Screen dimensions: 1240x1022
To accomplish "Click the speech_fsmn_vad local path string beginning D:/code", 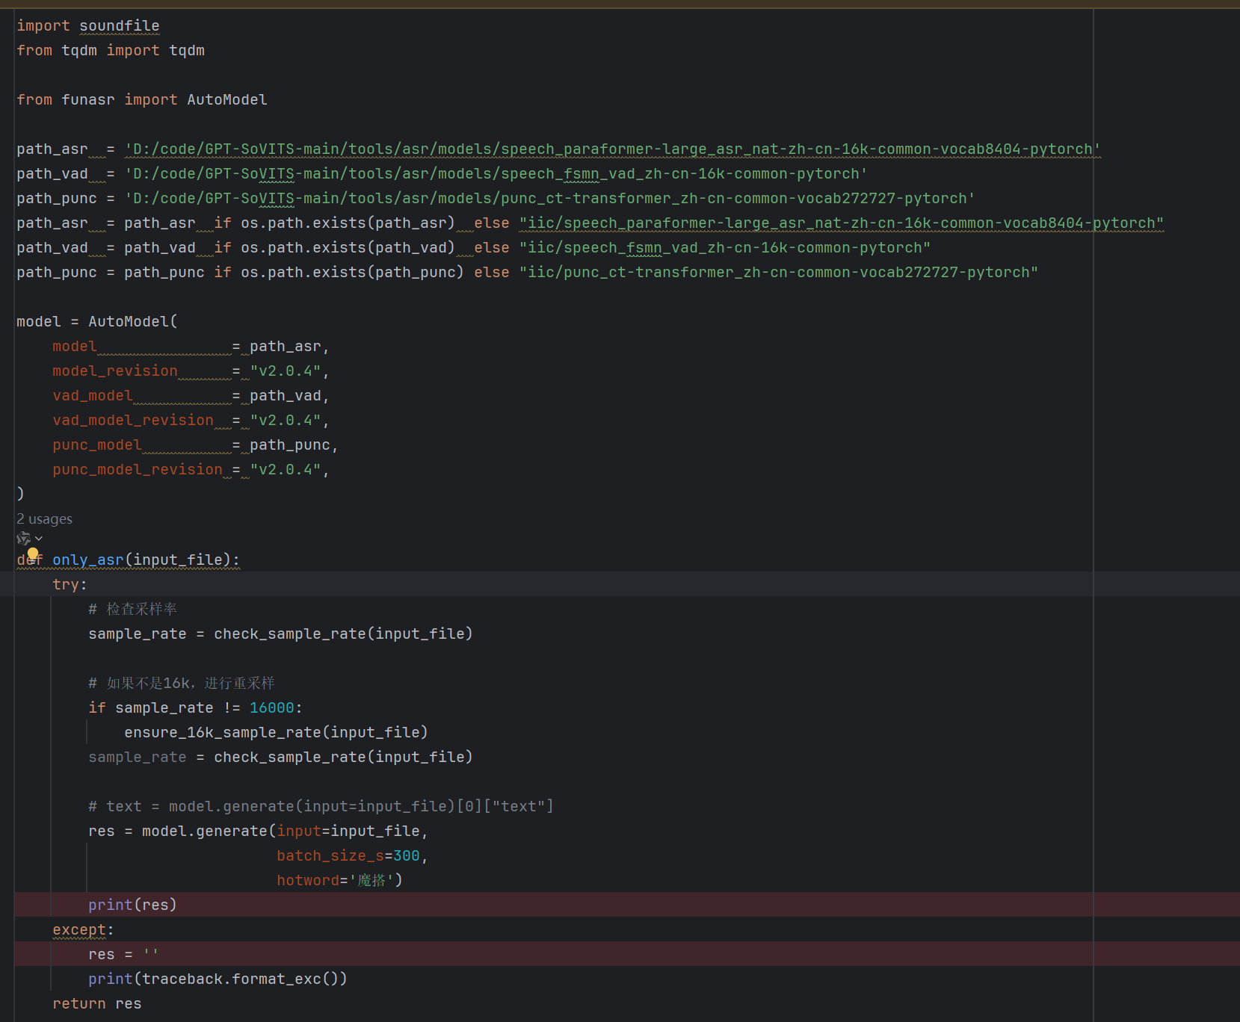I will (x=496, y=173).
